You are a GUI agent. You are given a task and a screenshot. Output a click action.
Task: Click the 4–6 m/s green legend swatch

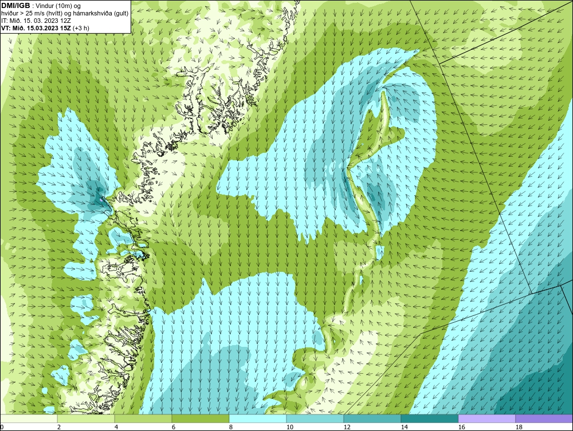pos(143,418)
